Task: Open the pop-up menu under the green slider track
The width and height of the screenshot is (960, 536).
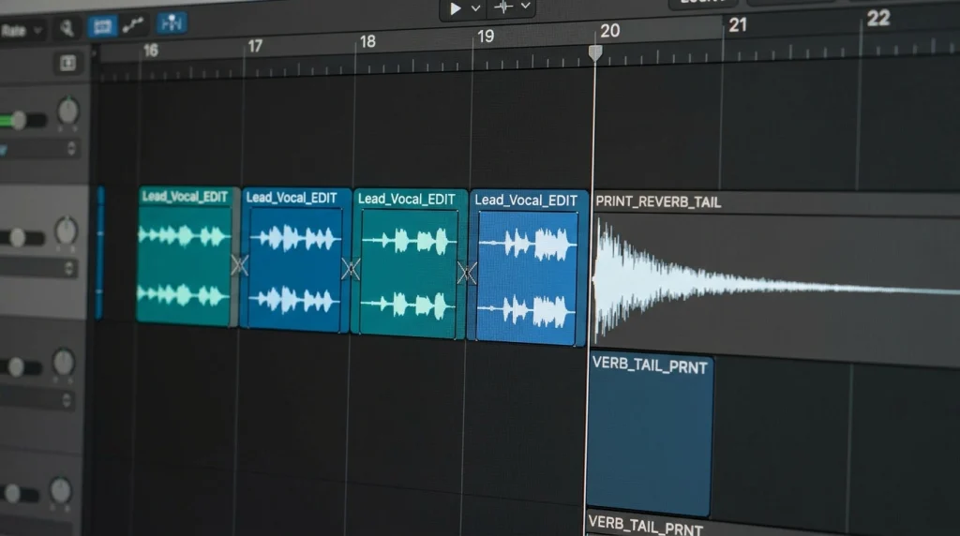Action: (x=38, y=149)
